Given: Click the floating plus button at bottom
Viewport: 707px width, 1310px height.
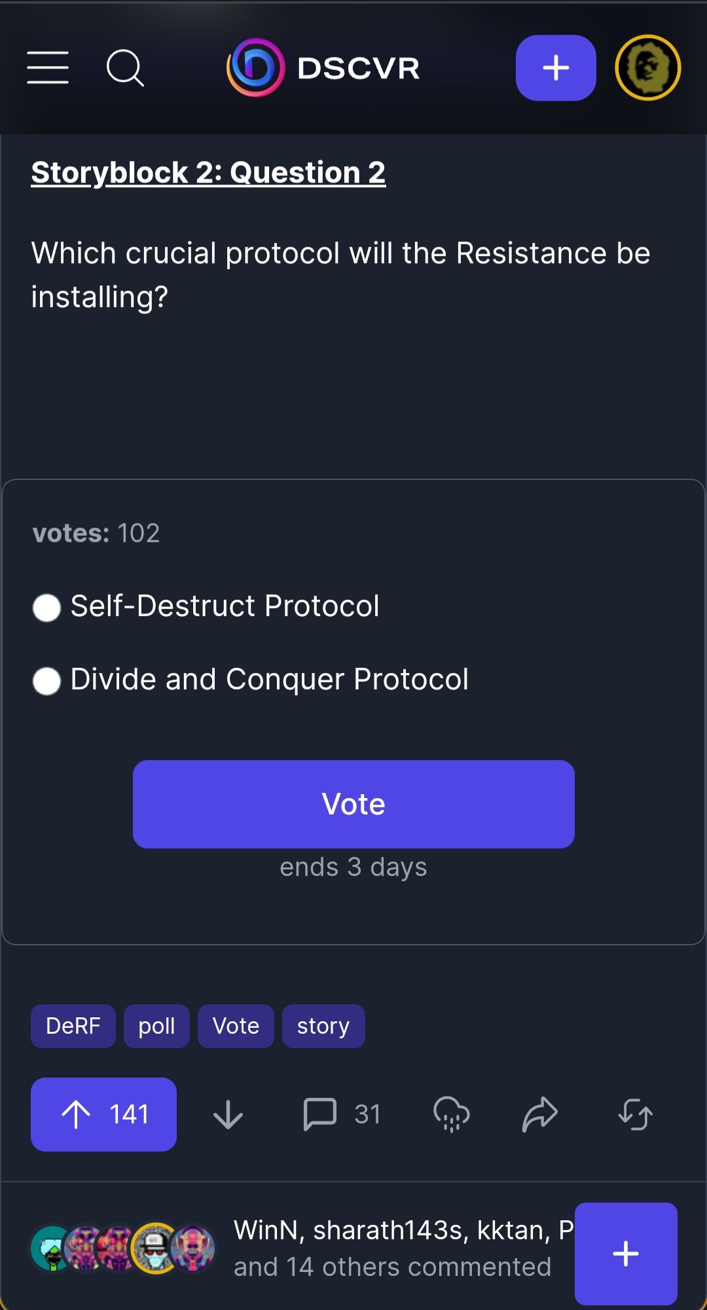Looking at the screenshot, I should pos(626,1254).
